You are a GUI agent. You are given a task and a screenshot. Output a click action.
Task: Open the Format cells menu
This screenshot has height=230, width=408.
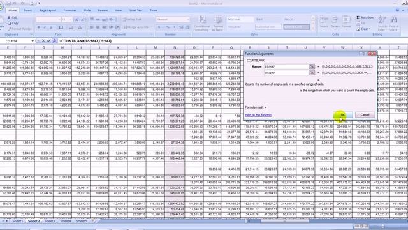point(346,23)
